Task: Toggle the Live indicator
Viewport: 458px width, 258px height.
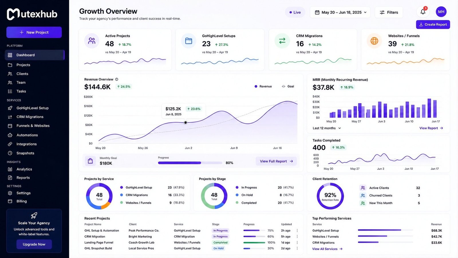Action: point(295,12)
